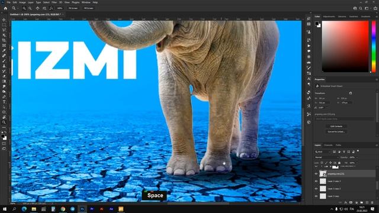The width and height of the screenshot is (379, 213).
Task: Toggle lock transparent pixels
Action: [x=322, y=163]
